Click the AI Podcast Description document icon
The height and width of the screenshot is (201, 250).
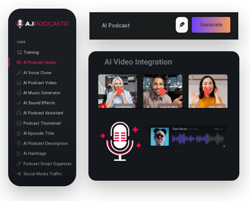19,144
